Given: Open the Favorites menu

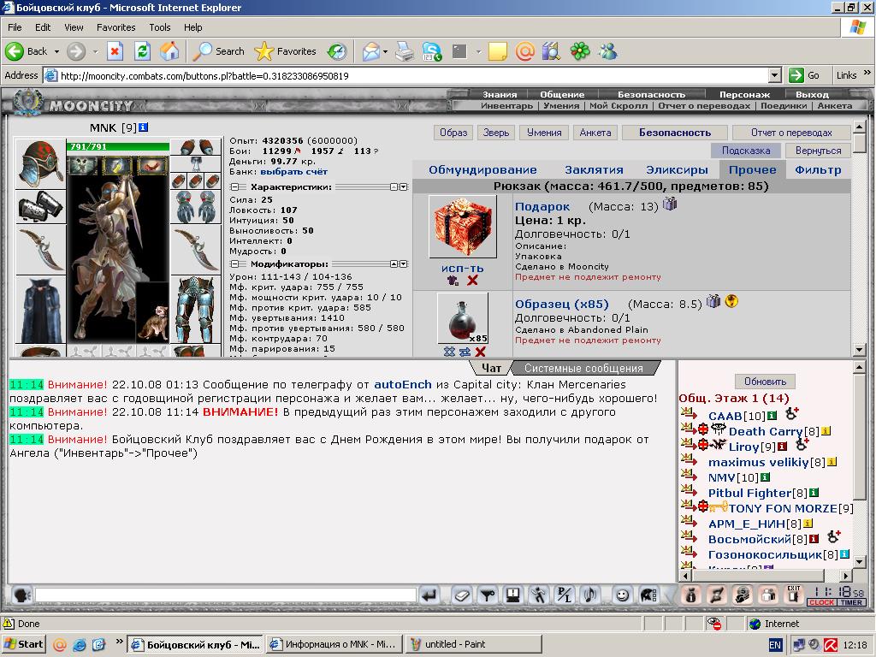Looking at the screenshot, I should (115, 27).
